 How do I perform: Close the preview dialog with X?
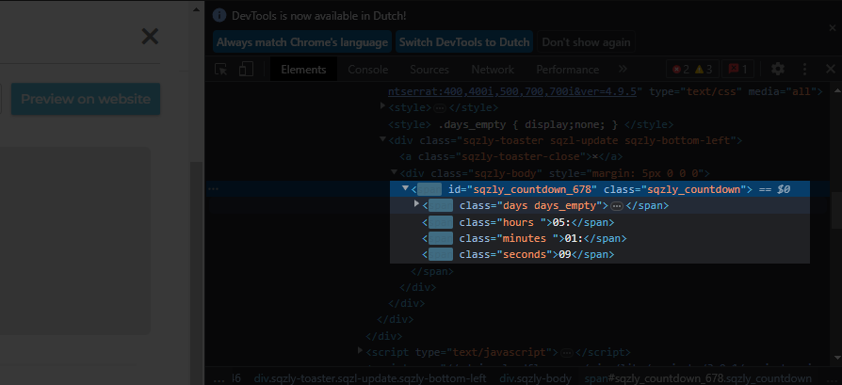point(150,37)
